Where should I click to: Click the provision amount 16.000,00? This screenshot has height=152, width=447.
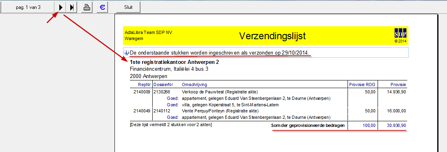pyautogui.click(x=396, y=111)
